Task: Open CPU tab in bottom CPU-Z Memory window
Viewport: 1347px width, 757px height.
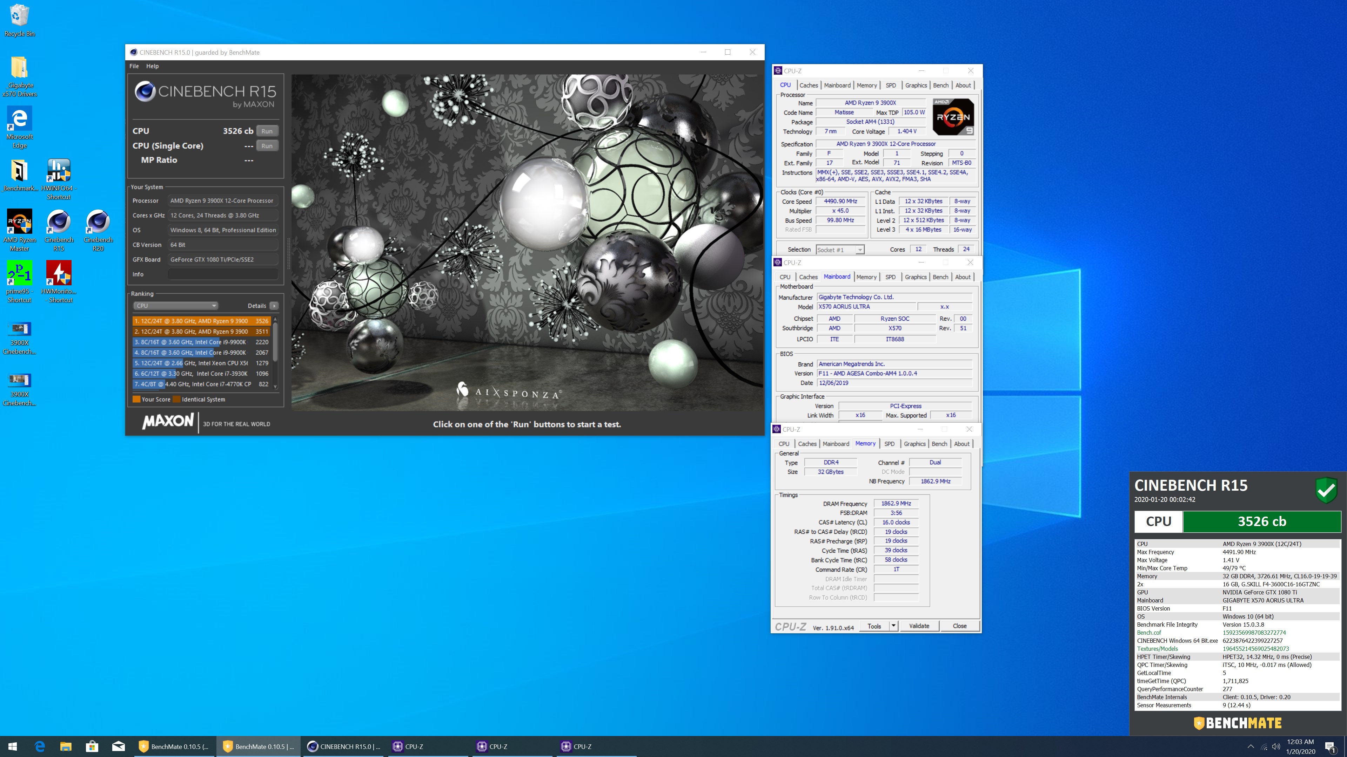Action: tap(783, 444)
